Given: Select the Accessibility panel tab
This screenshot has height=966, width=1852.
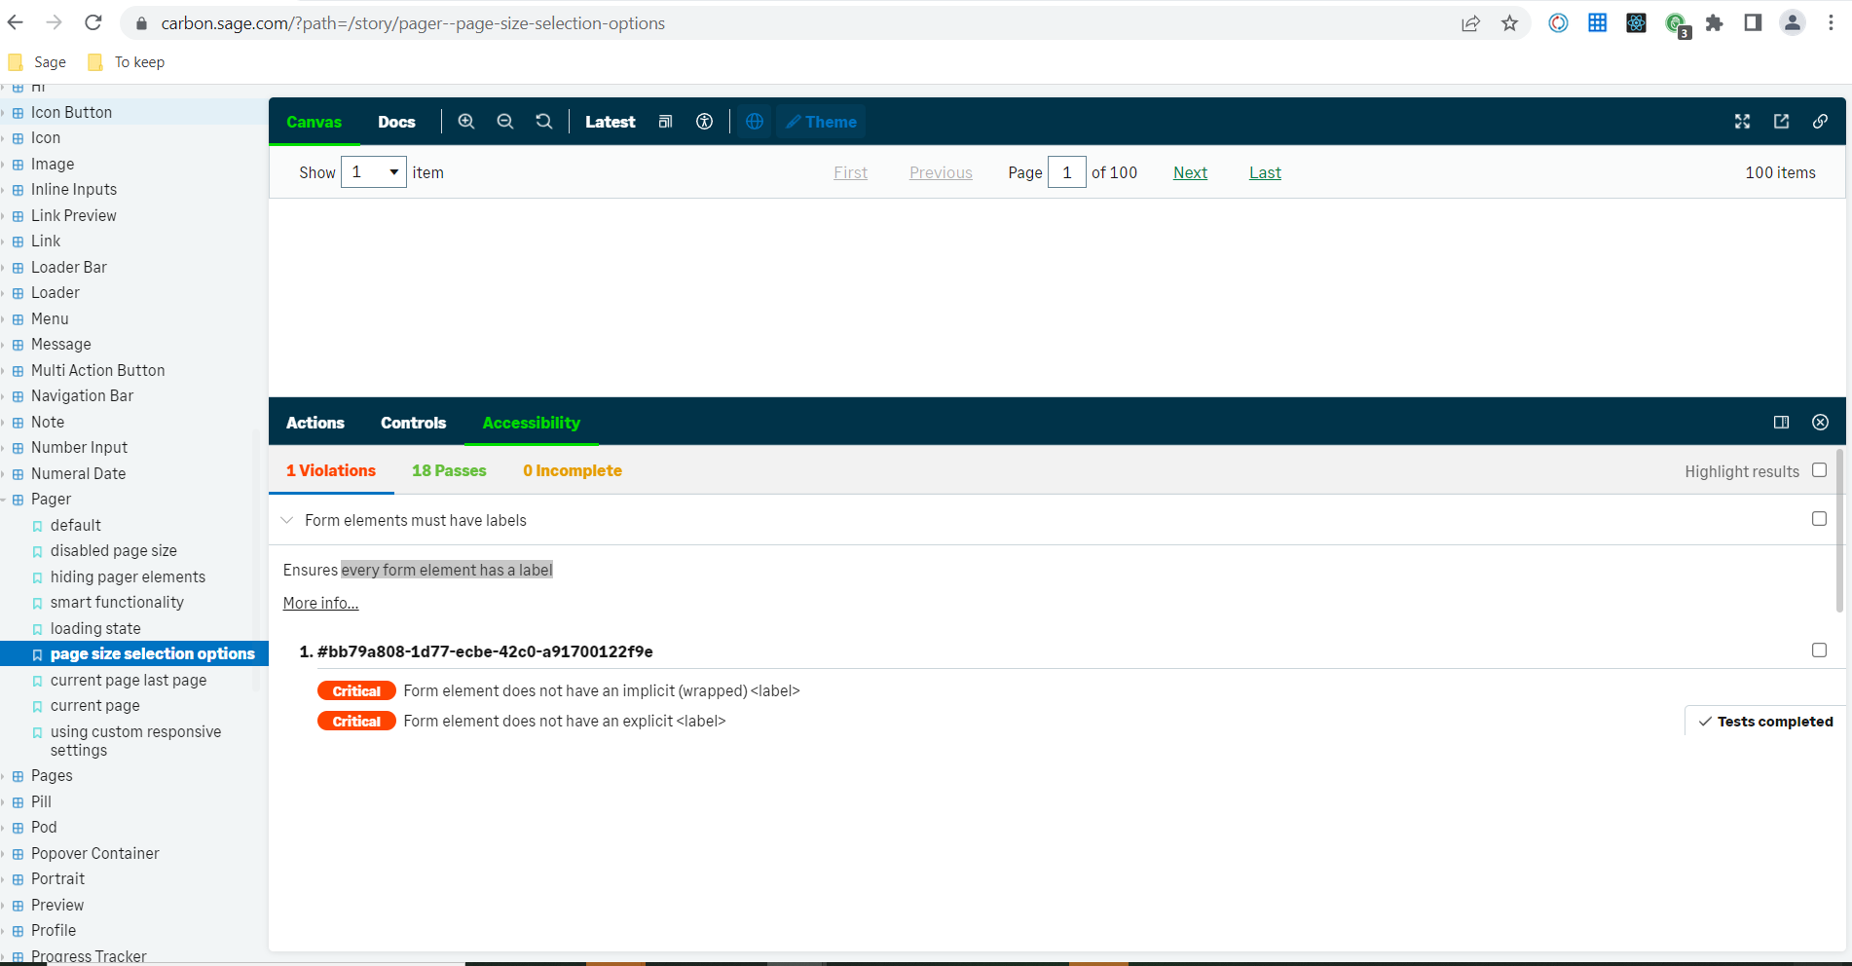Looking at the screenshot, I should (532, 423).
